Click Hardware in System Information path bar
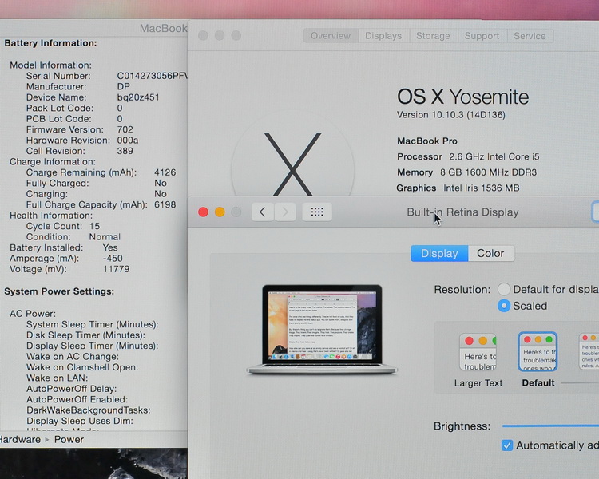 coord(20,439)
